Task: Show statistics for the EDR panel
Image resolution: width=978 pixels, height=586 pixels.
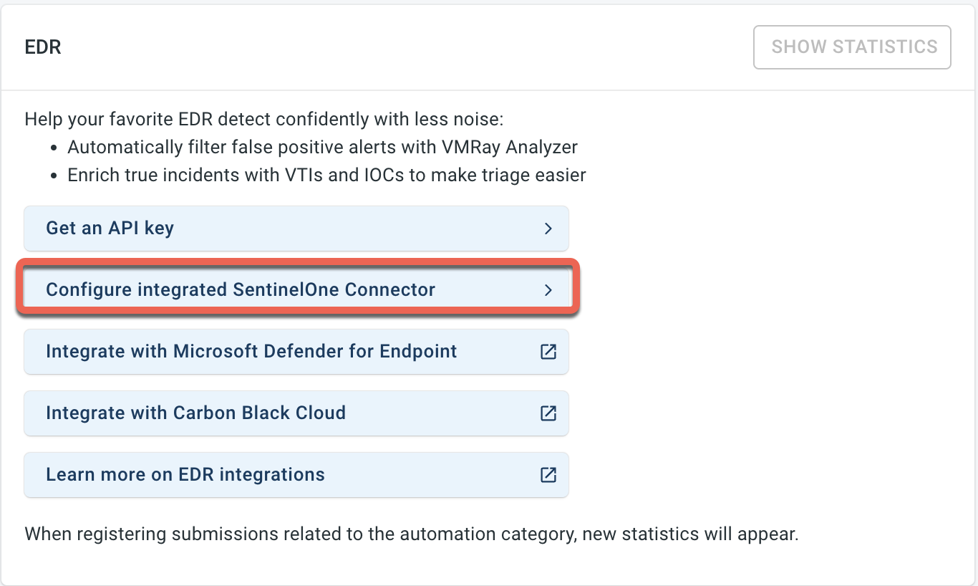Action: click(852, 47)
